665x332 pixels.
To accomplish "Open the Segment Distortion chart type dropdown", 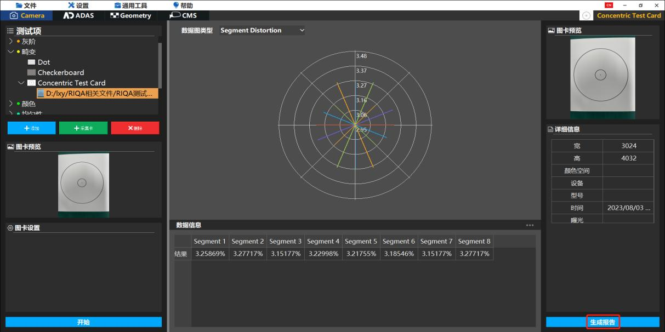I will tap(262, 31).
